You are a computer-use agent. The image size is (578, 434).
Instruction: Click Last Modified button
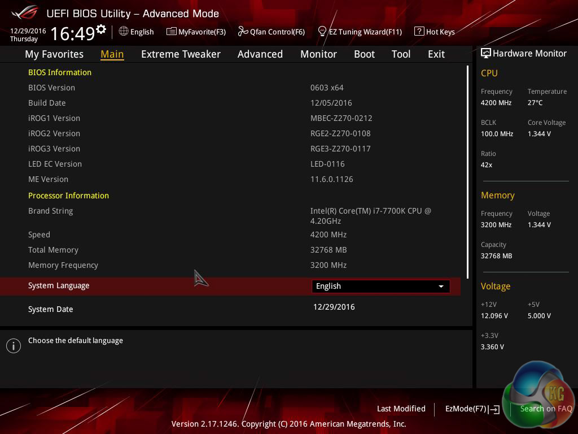click(401, 409)
